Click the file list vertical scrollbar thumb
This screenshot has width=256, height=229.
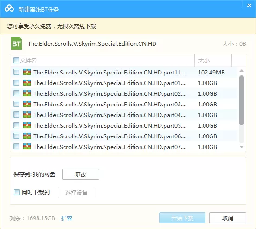[242, 100]
